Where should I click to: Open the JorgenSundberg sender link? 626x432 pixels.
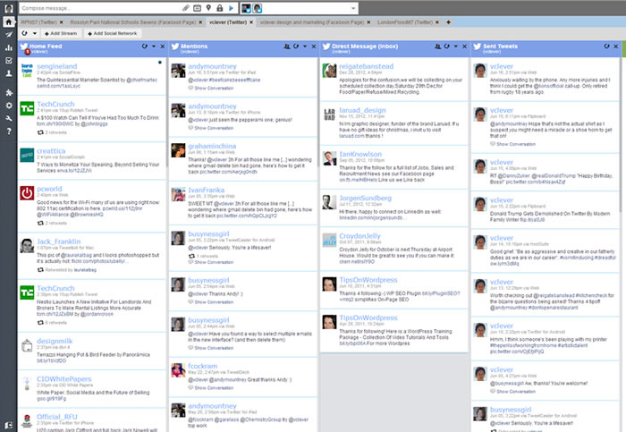coord(365,198)
